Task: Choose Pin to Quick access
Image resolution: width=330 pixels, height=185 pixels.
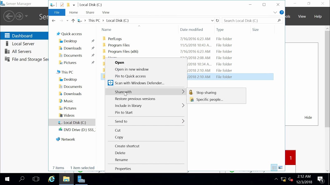Action: [x=130, y=76]
